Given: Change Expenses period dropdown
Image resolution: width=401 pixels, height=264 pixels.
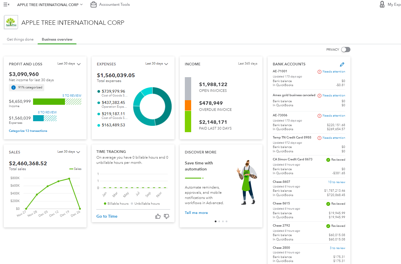Looking at the screenshot, I should (x=157, y=64).
